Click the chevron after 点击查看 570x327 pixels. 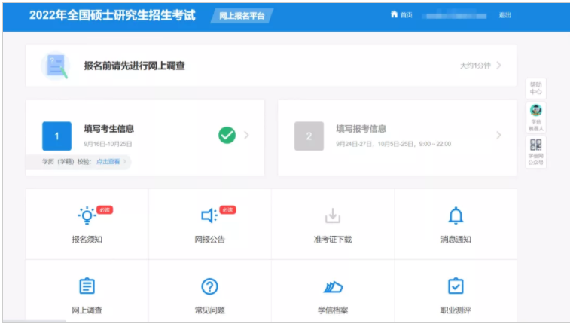tap(125, 161)
